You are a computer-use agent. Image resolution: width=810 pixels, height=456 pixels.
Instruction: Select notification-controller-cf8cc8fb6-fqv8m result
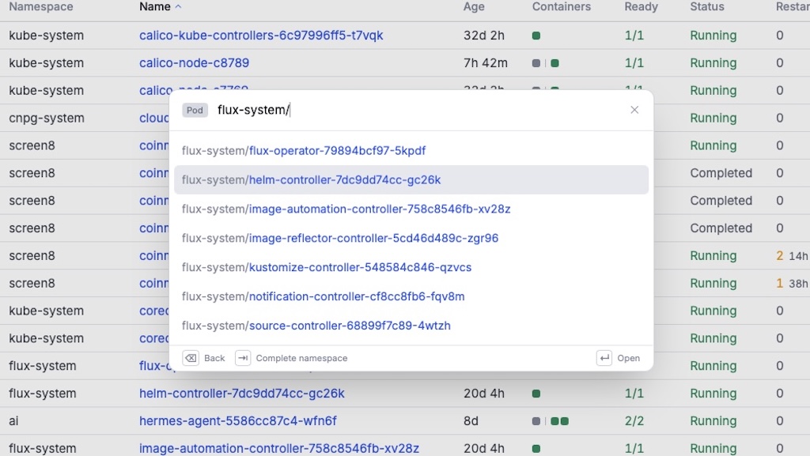(411, 296)
